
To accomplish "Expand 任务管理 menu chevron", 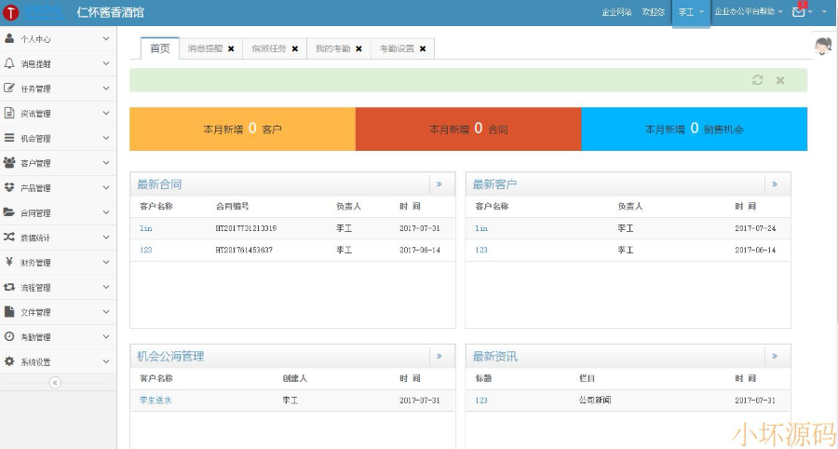I will [x=106, y=88].
